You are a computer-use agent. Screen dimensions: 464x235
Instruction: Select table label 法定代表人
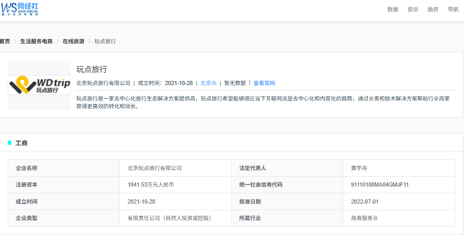(x=253, y=168)
